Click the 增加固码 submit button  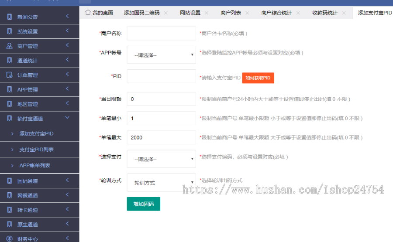(143, 204)
